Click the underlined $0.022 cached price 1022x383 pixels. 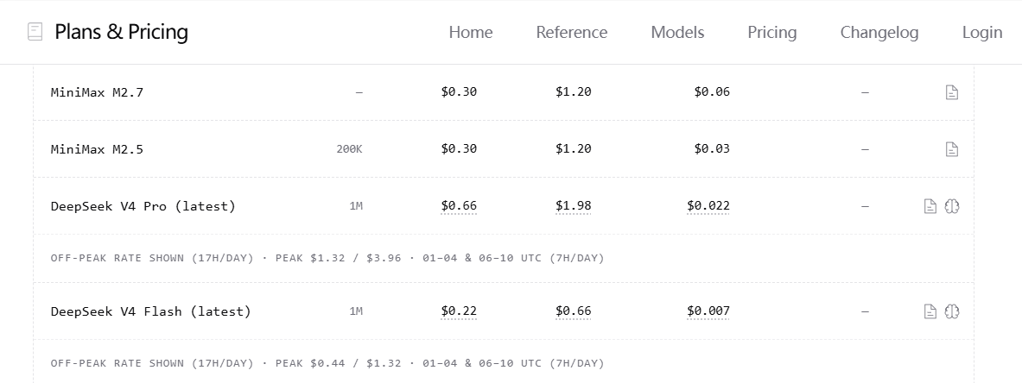click(x=708, y=206)
